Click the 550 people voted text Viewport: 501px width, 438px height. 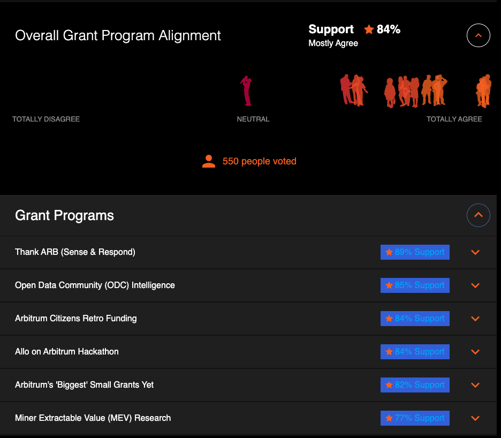[x=260, y=161]
